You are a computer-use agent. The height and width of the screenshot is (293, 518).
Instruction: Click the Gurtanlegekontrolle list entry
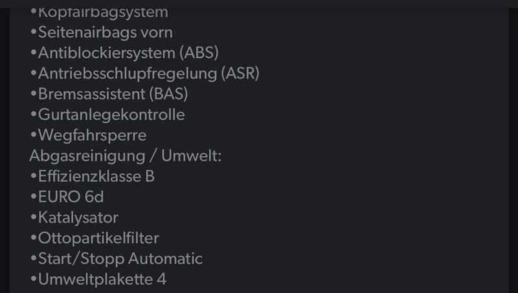point(107,115)
